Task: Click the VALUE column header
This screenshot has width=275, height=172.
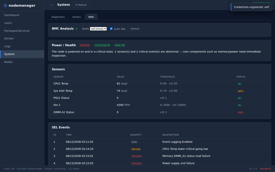Action: click(x=121, y=77)
